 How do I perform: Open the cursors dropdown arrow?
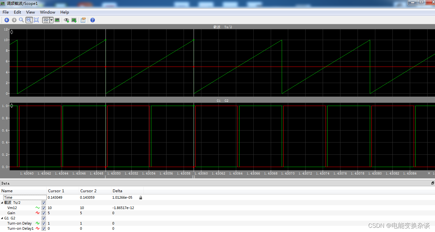click(52, 20)
